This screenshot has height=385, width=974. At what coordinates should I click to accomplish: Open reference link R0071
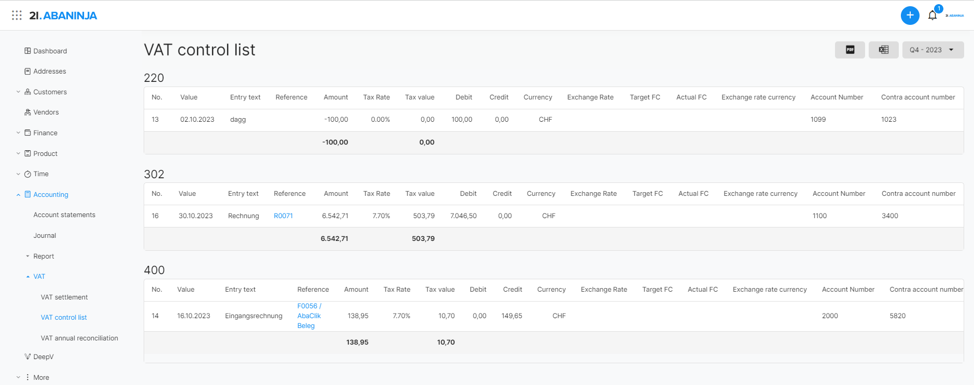[283, 216]
